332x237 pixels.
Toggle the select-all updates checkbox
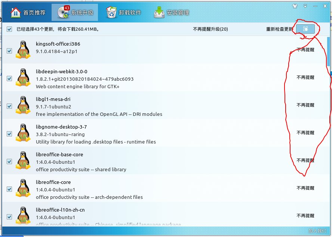(9, 29)
